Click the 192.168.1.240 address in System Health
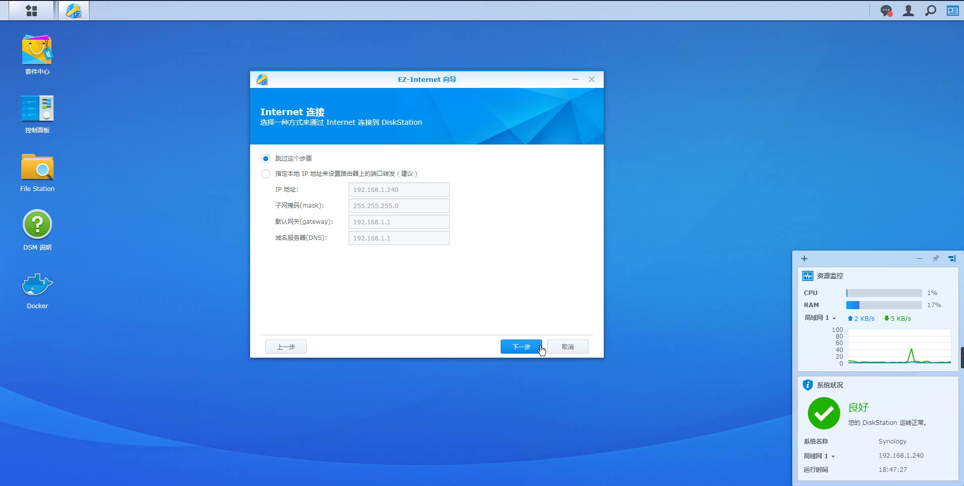The width and height of the screenshot is (964, 486). tap(901, 456)
